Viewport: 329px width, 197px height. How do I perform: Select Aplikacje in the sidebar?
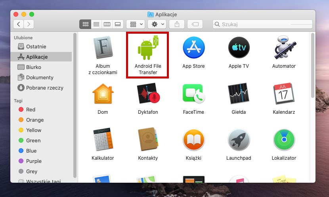click(41, 57)
